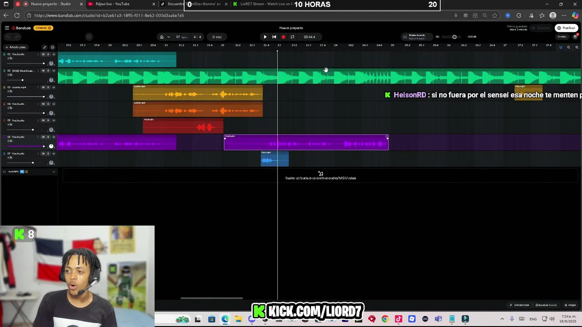
Task: Click the Publicar button
Action: click(566, 28)
